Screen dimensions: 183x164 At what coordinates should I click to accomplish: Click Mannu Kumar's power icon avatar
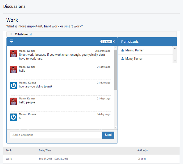tap(13, 85)
